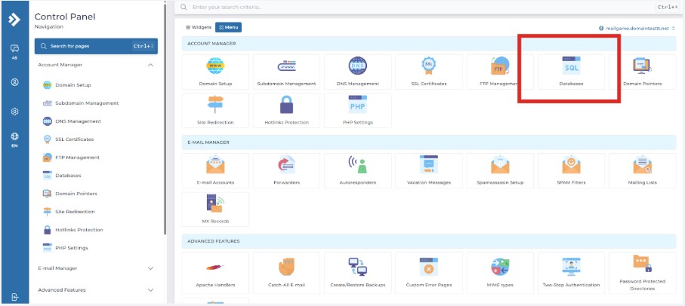Click the SSL Certificates tile icon
The height and width of the screenshot is (306, 685).
(428, 67)
